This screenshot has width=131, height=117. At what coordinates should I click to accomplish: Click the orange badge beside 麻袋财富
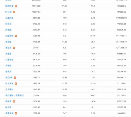pos(16,6)
